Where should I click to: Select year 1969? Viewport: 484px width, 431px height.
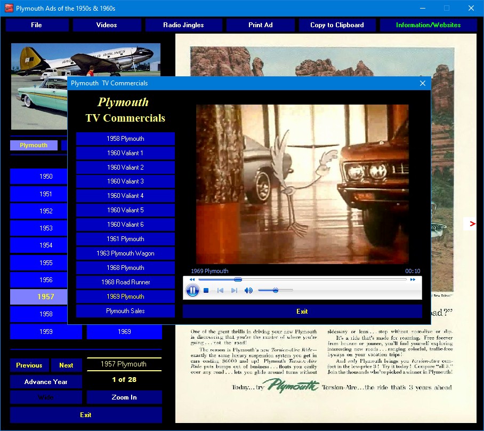[x=124, y=331]
